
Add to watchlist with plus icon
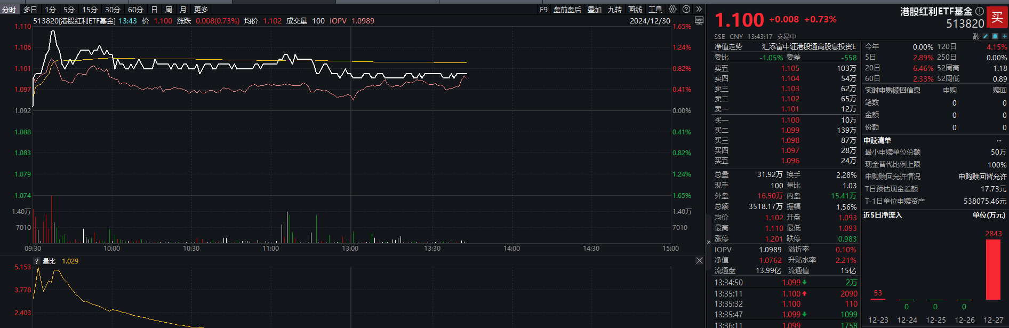point(1005,36)
